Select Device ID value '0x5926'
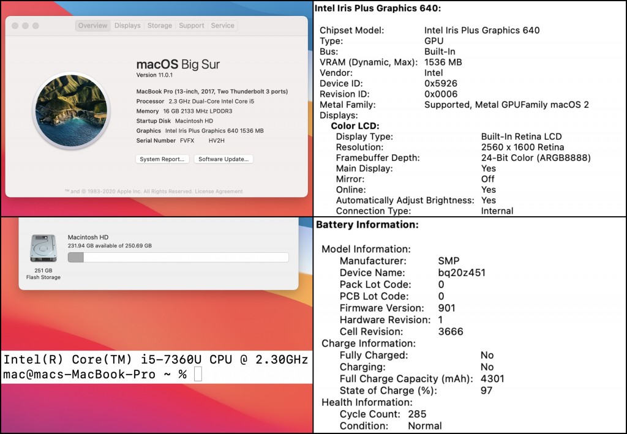Image resolution: width=627 pixels, height=434 pixels. [441, 83]
